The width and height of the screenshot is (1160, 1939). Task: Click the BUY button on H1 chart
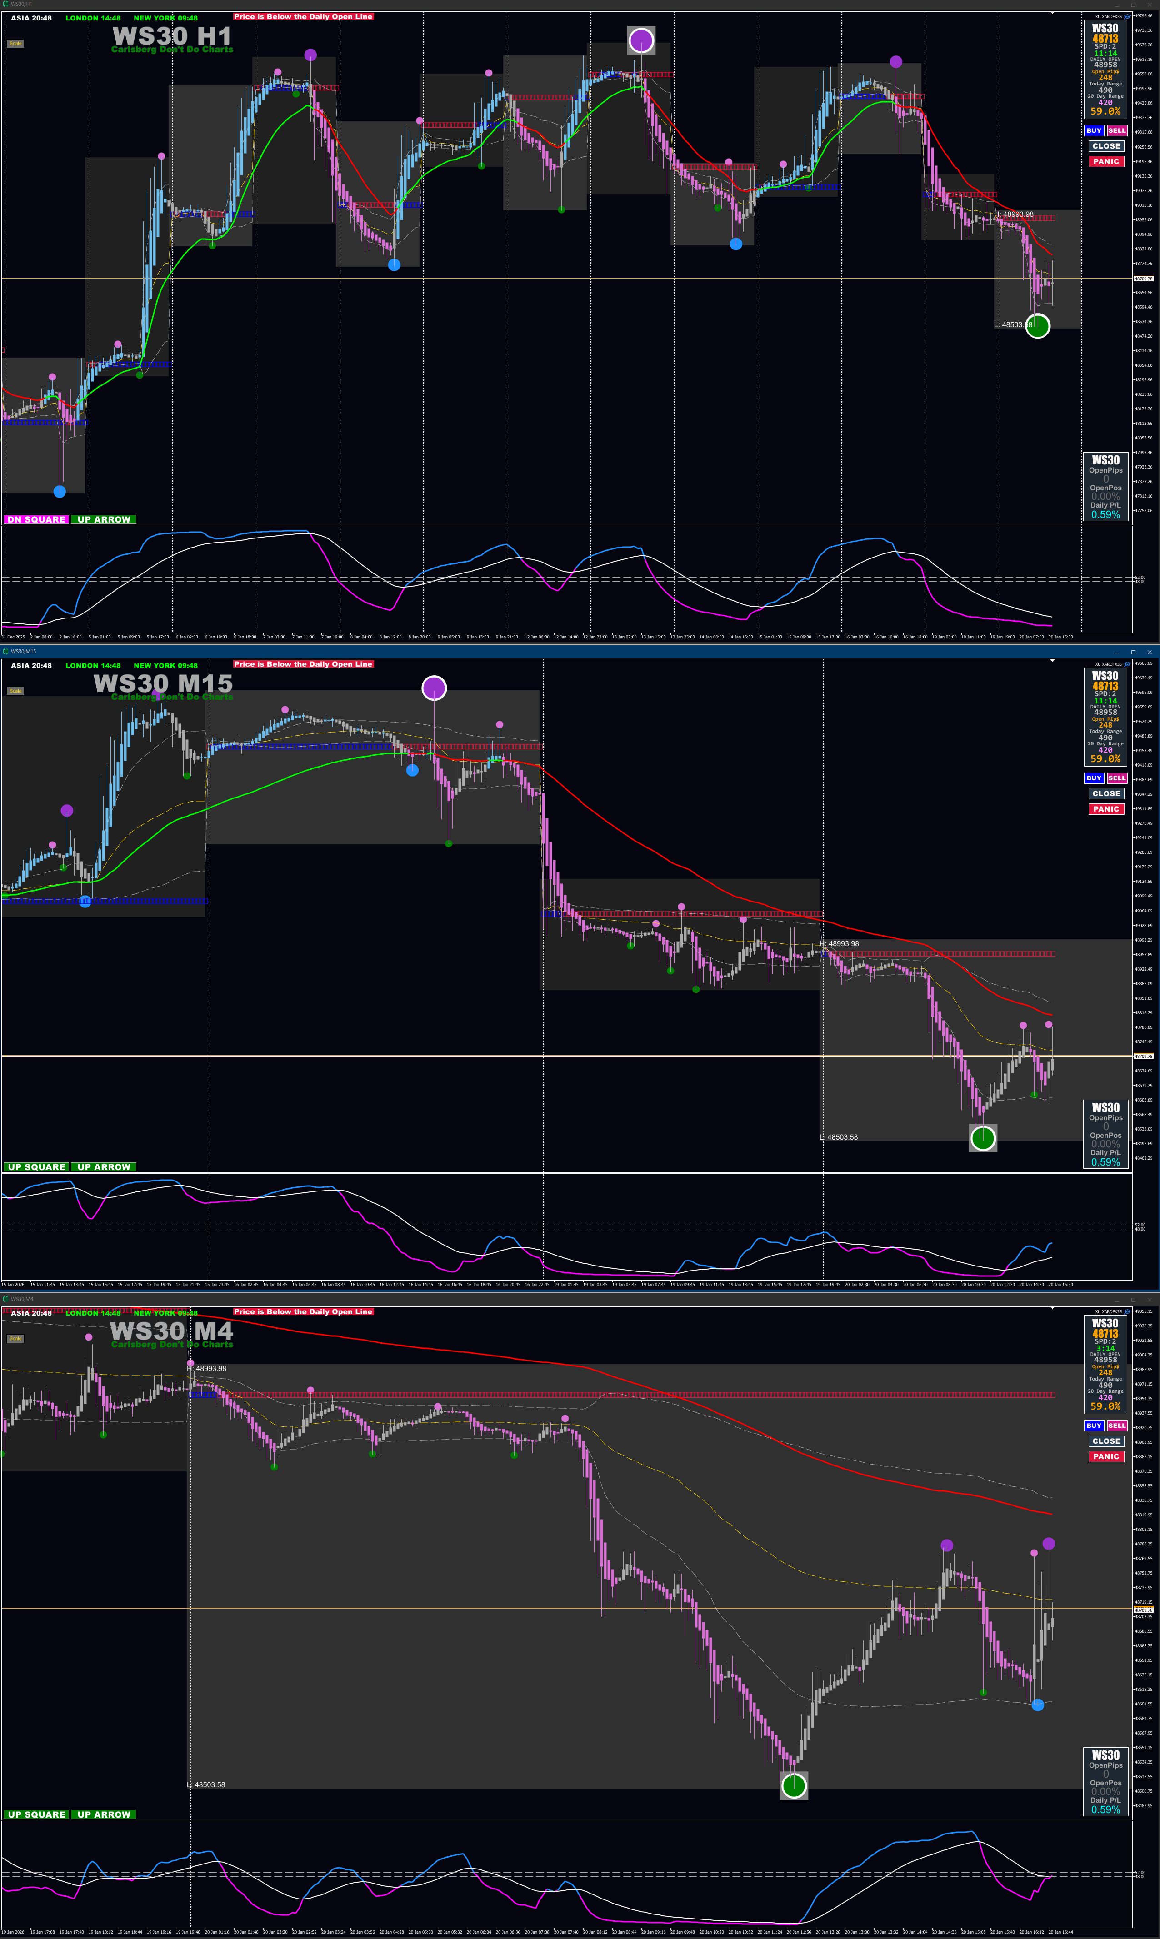[x=1094, y=130]
